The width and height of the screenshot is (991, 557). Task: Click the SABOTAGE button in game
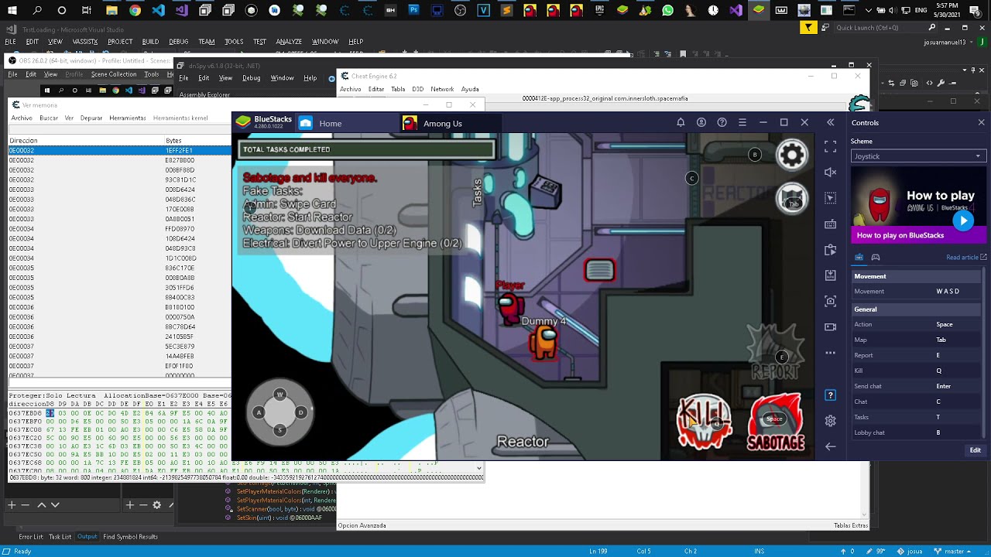click(x=775, y=423)
